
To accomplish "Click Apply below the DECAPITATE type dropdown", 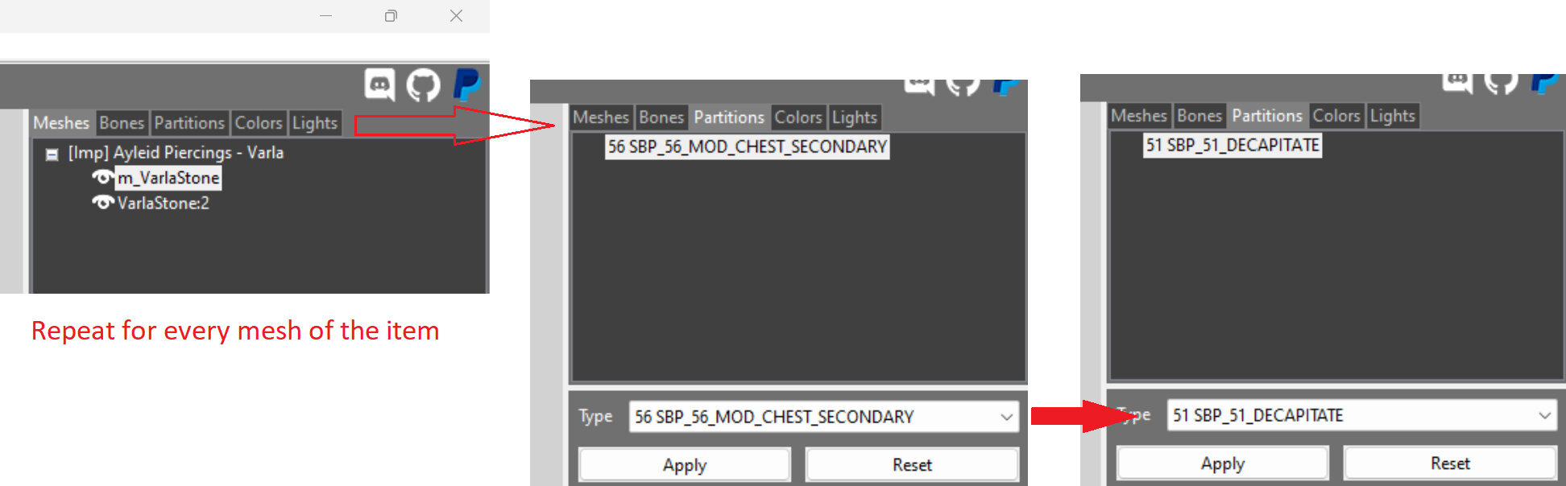I will (x=1222, y=463).
